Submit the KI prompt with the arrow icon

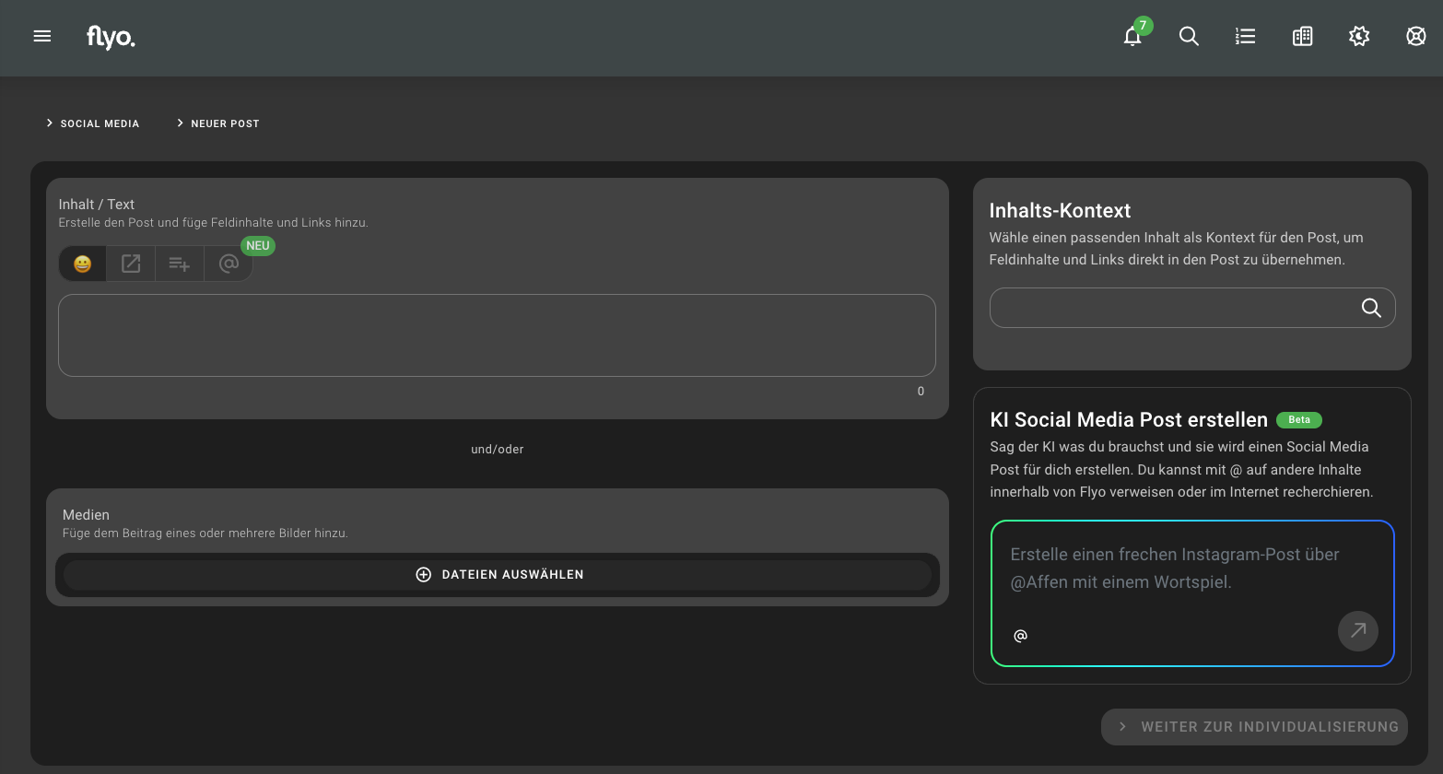pyautogui.click(x=1357, y=631)
